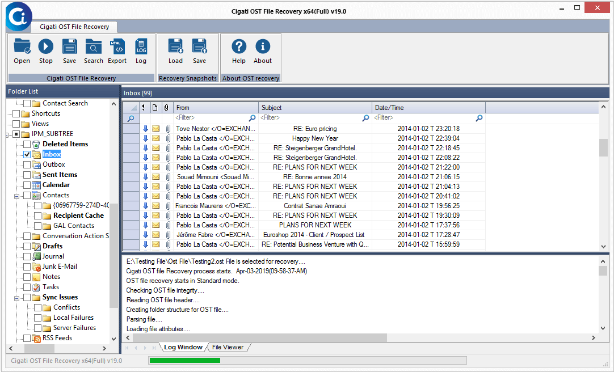Screen dimensions: 614x372
Task: Uncheck the Inbox folder checkbox
Action: click(x=27, y=154)
